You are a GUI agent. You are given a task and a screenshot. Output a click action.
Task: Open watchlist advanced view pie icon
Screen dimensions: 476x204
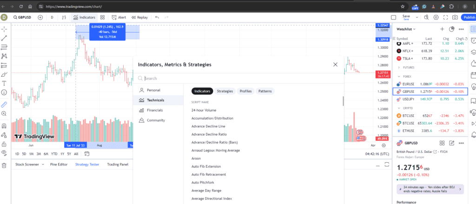pyautogui.click(x=452, y=29)
